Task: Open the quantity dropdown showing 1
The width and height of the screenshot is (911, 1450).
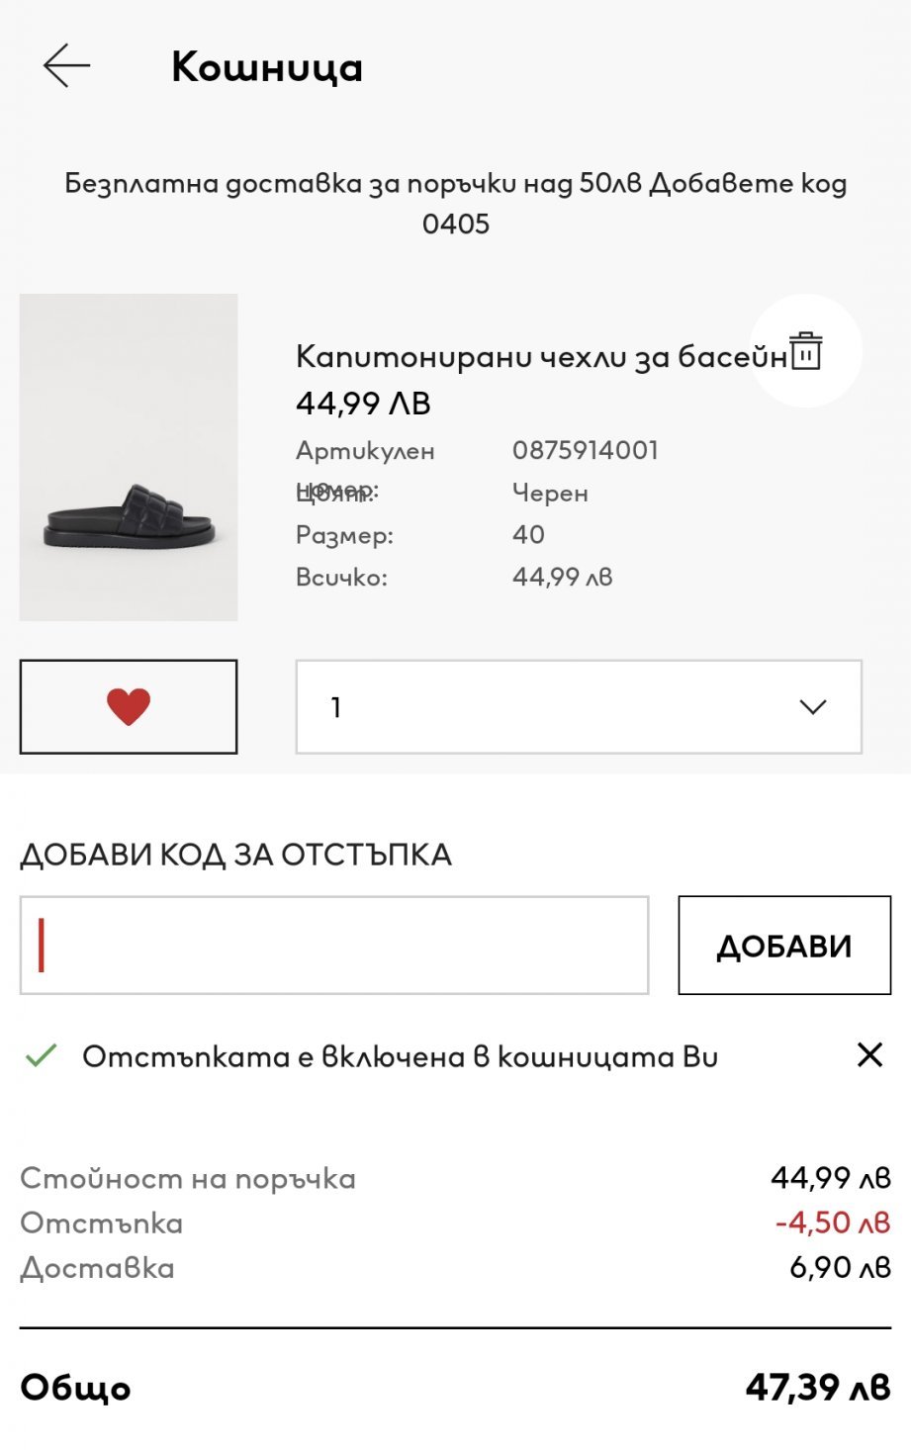Action: tap(579, 707)
